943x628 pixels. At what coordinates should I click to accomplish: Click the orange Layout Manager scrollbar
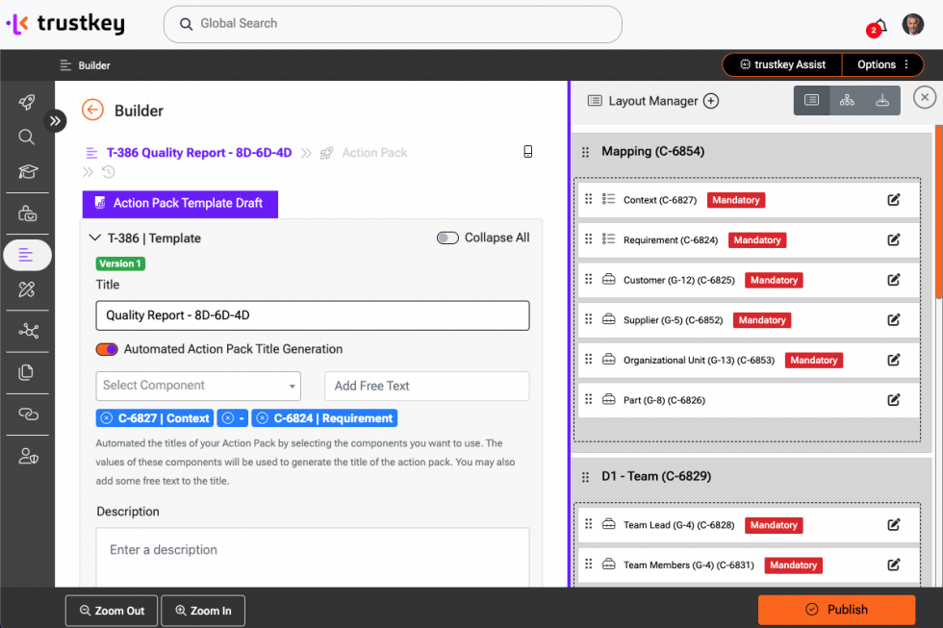938,212
